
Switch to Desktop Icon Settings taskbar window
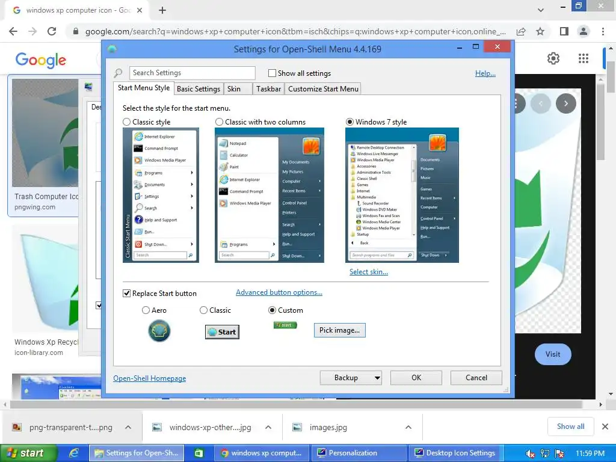click(456, 453)
